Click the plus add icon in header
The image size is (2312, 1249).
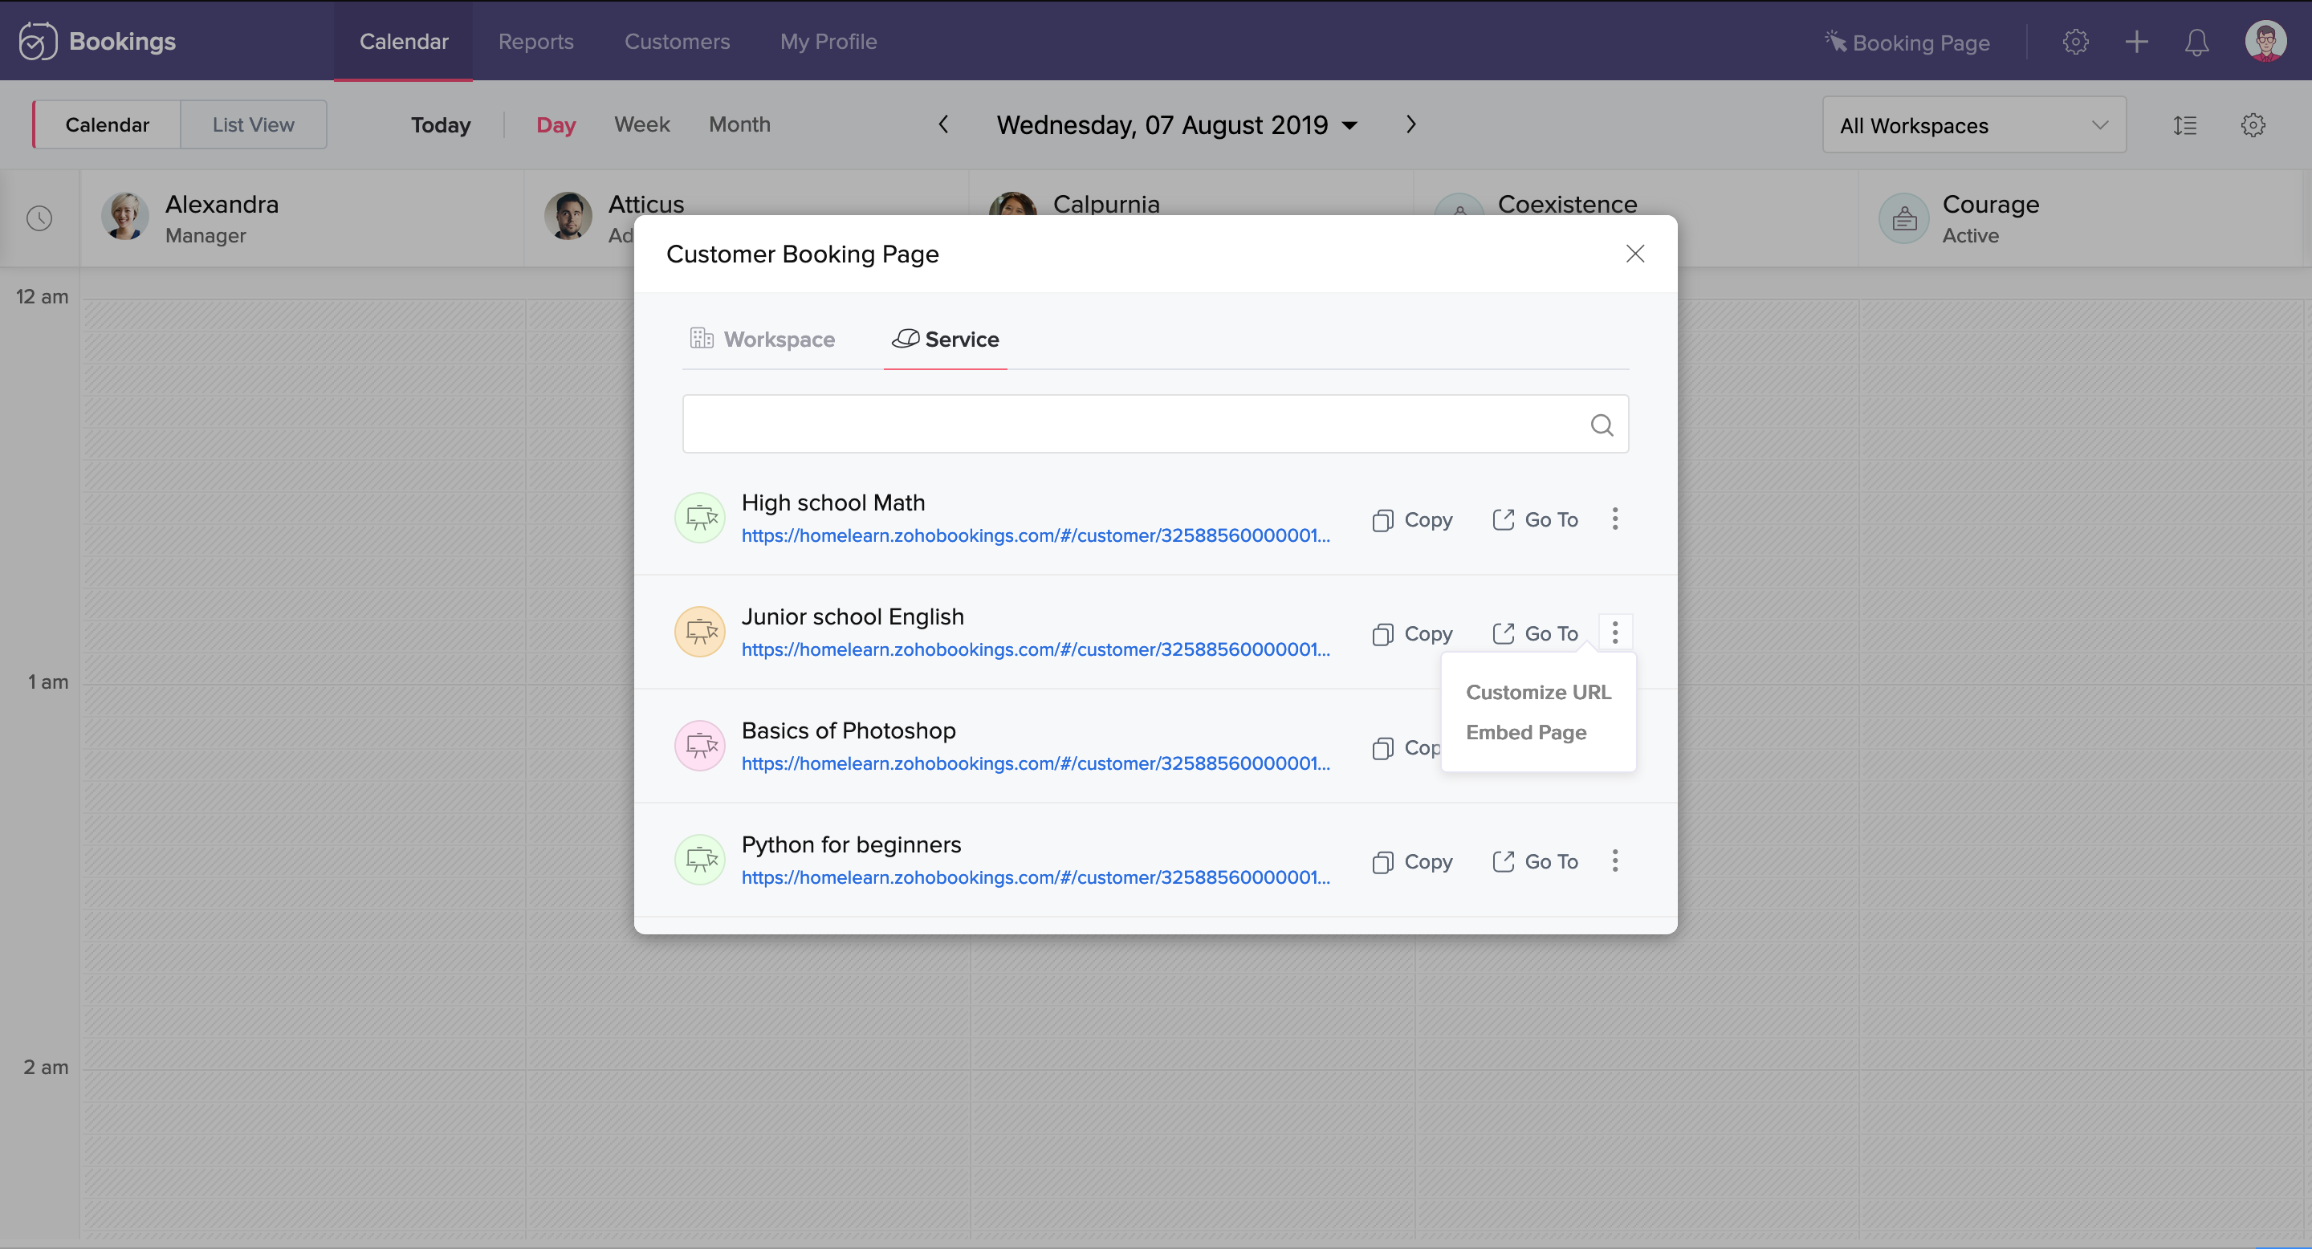2136,43
